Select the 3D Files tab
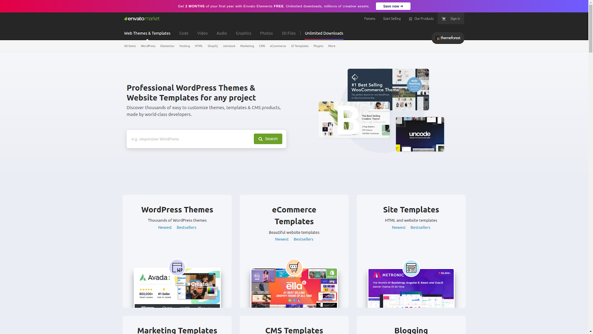Screen dimensions: 593x334 pos(288,33)
